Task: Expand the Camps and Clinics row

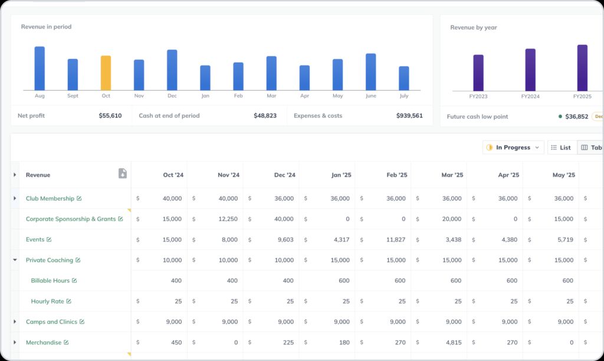Action: 15,322
